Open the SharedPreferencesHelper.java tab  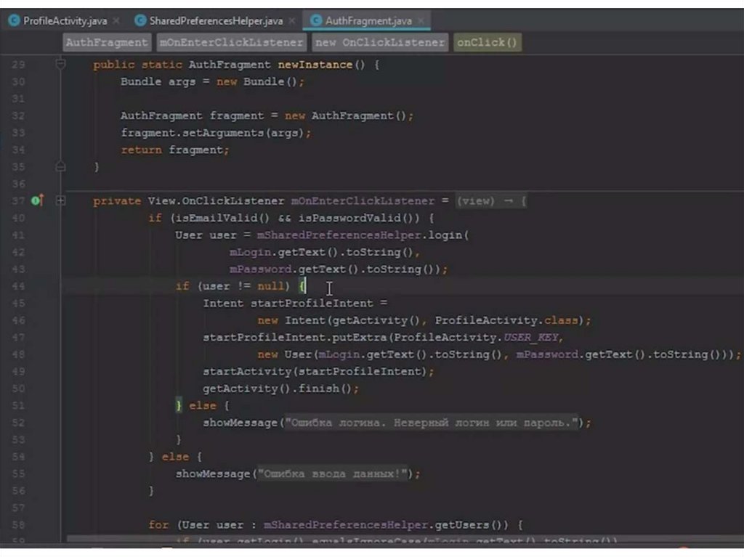(x=216, y=21)
